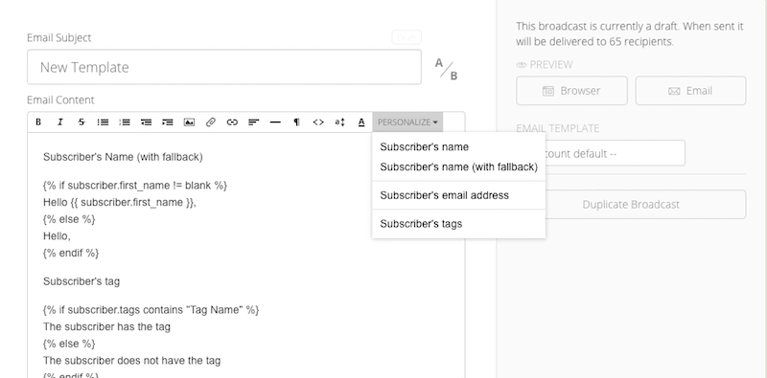Click the Duplicate Broadcast button
767x378 pixels.
tap(631, 204)
